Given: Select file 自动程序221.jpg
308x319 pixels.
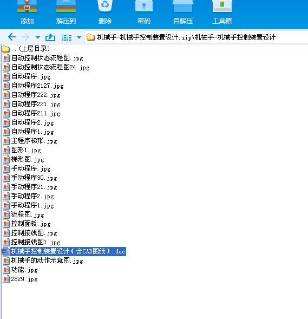Looking at the screenshot, I should (x=32, y=104).
